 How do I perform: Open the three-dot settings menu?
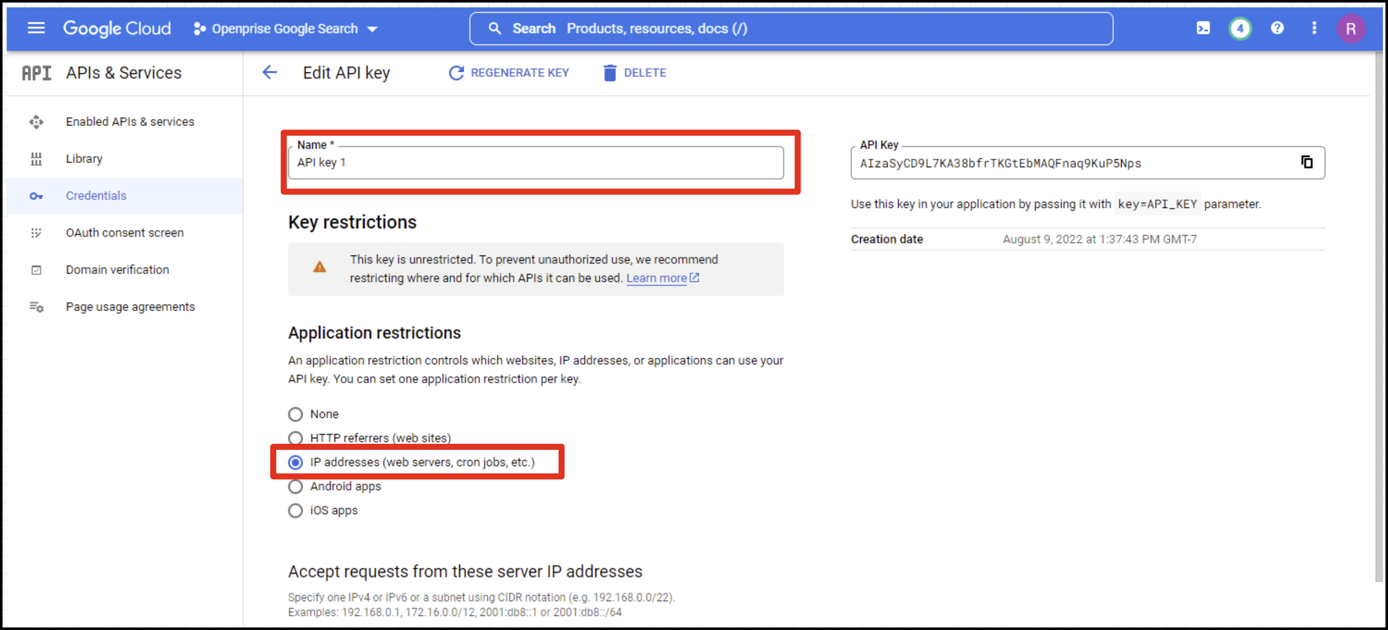tap(1314, 28)
